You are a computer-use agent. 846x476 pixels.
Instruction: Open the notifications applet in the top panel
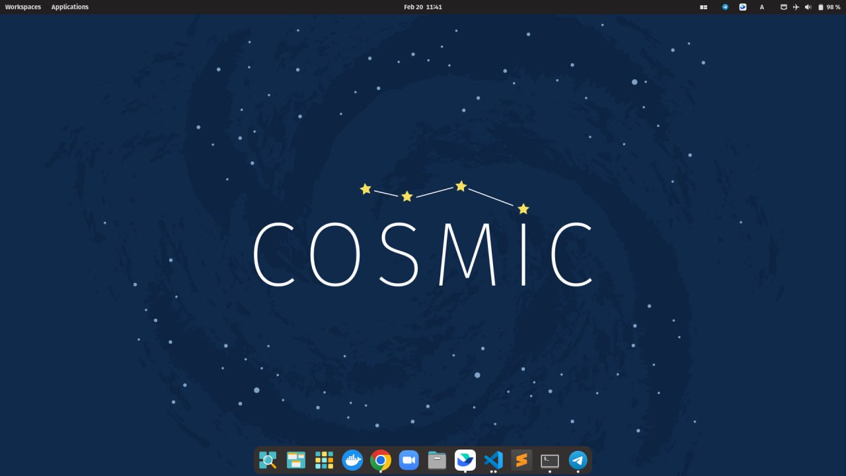[x=784, y=7]
